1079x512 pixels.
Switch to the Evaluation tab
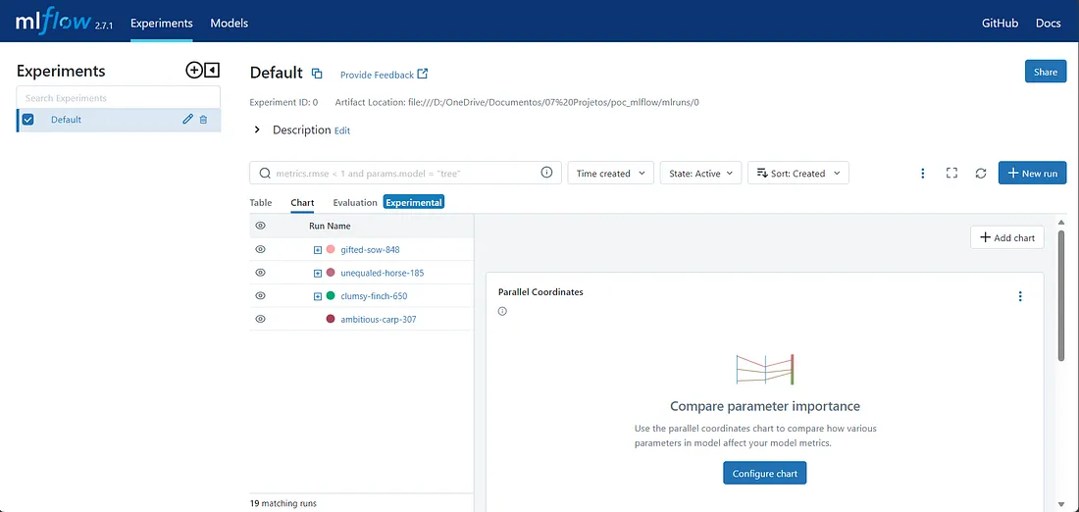(355, 202)
